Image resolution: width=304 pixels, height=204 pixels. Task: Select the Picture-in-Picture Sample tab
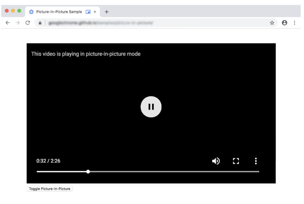[62, 12]
